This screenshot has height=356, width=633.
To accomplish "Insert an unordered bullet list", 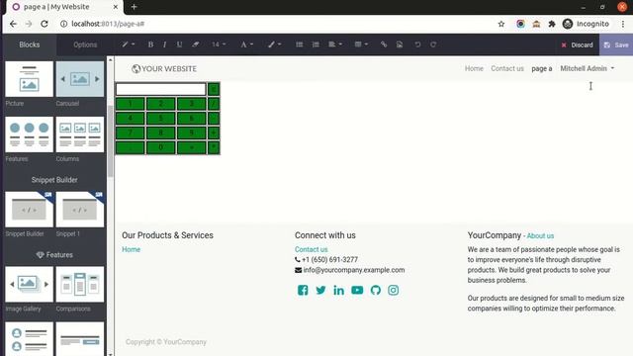I will click(x=299, y=44).
